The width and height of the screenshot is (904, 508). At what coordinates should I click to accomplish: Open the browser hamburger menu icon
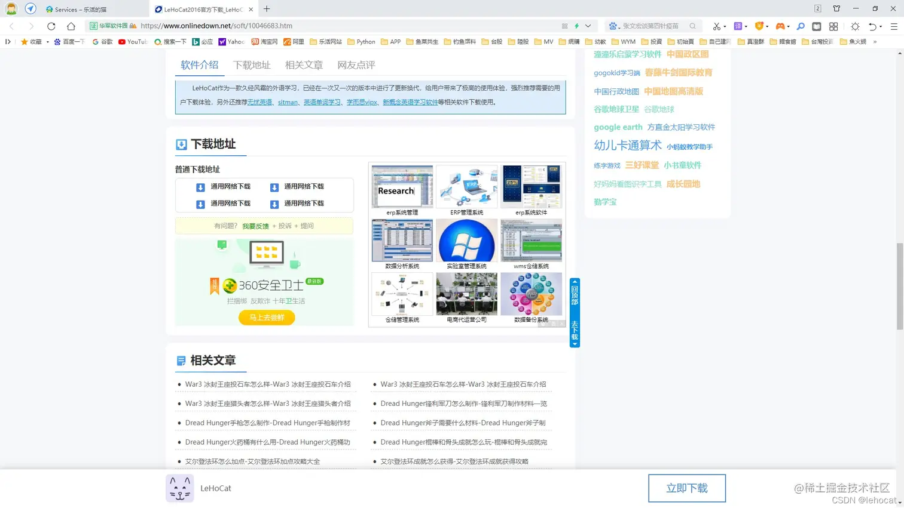click(x=894, y=26)
